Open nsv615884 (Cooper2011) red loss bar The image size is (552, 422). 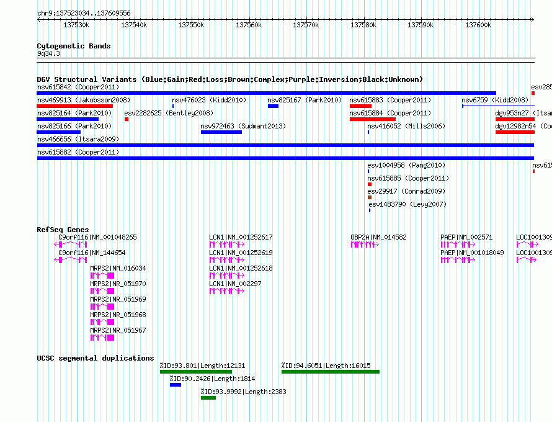pyautogui.click(x=373, y=119)
